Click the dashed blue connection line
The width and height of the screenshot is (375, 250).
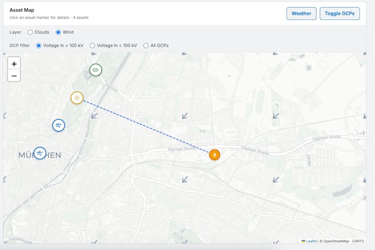(x=146, y=126)
